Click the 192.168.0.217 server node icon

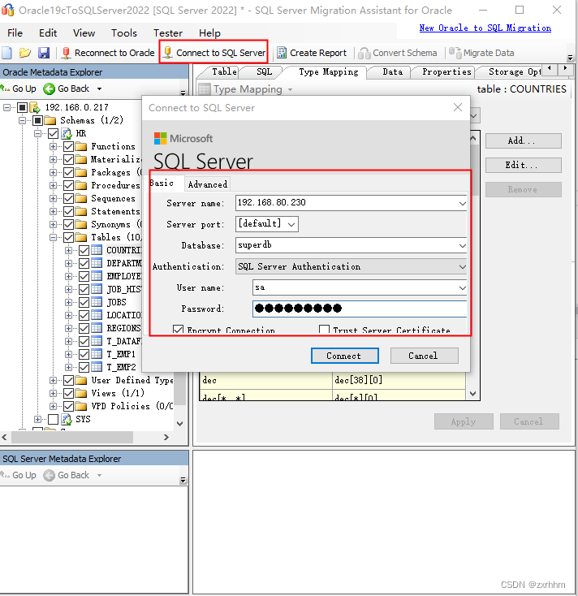pyautogui.click(x=35, y=107)
